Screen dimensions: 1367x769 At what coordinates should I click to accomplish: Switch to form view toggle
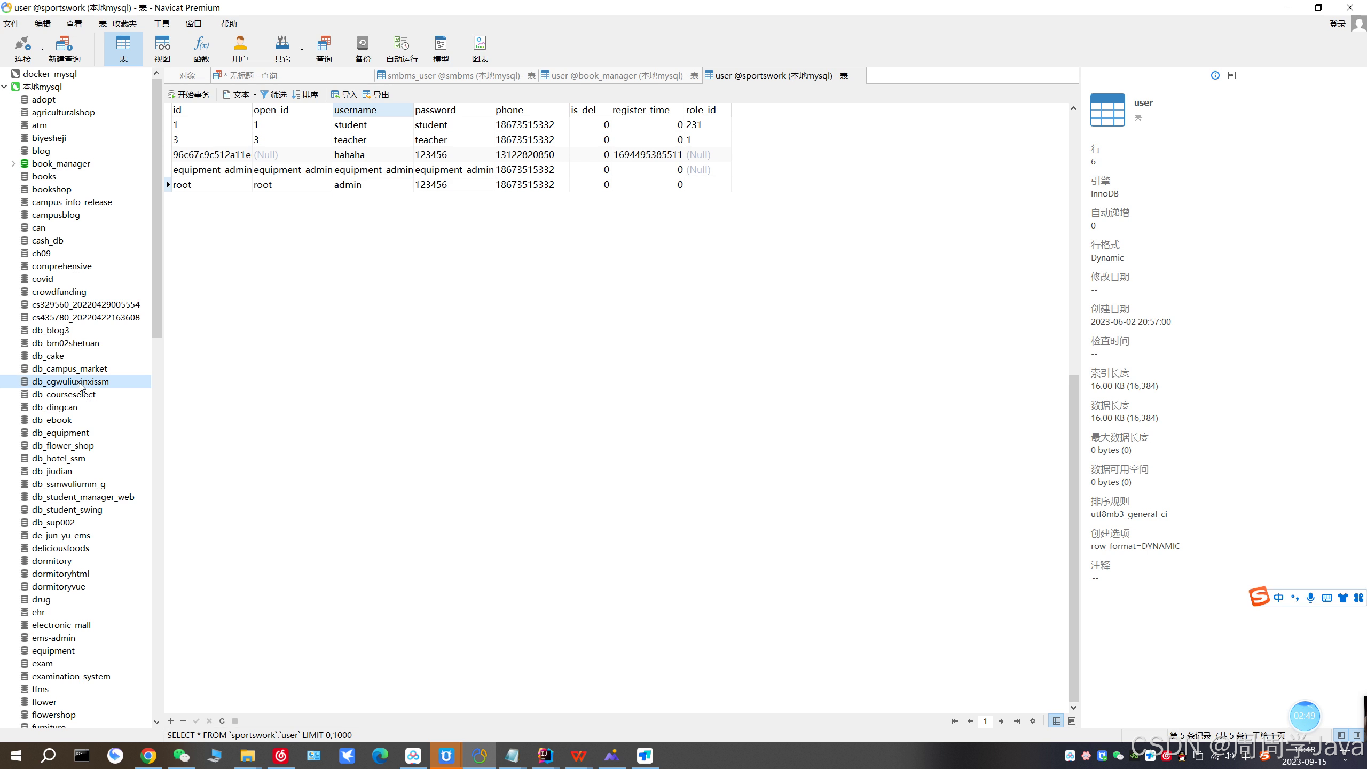tap(1072, 721)
